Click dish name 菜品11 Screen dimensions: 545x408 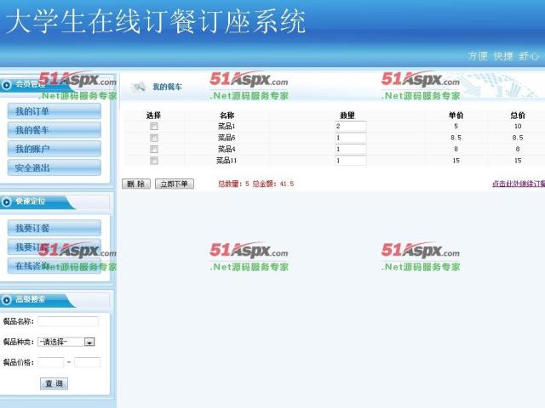(x=227, y=161)
